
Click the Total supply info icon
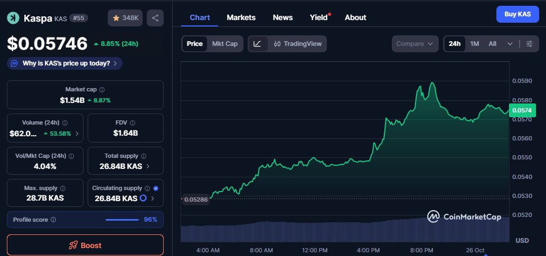[x=144, y=156]
